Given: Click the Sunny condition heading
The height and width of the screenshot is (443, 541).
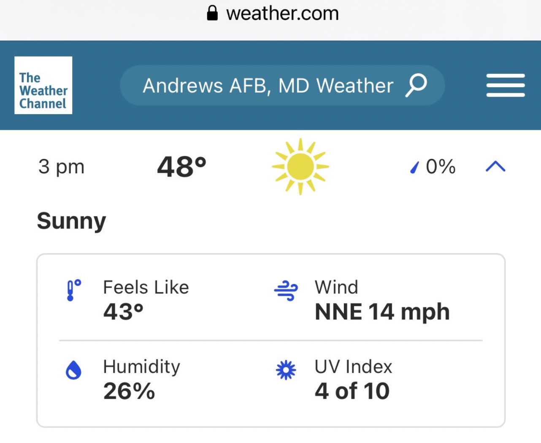Looking at the screenshot, I should point(71,221).
